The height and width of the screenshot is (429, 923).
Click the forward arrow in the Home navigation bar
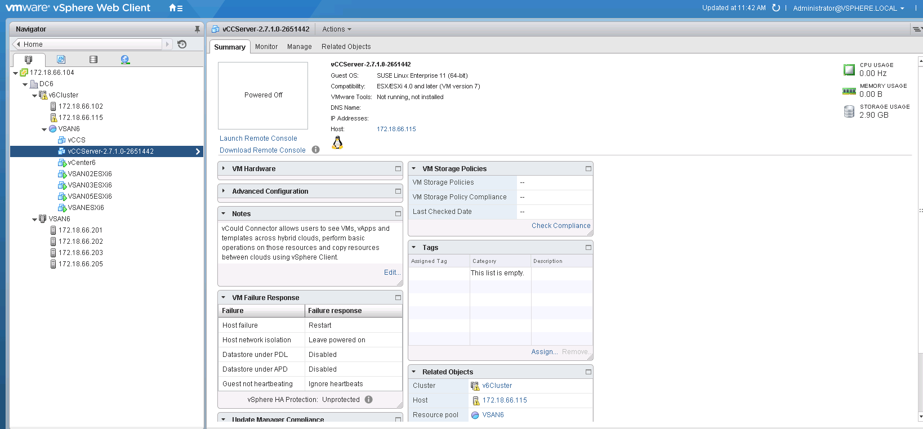(x=167, y=44)
